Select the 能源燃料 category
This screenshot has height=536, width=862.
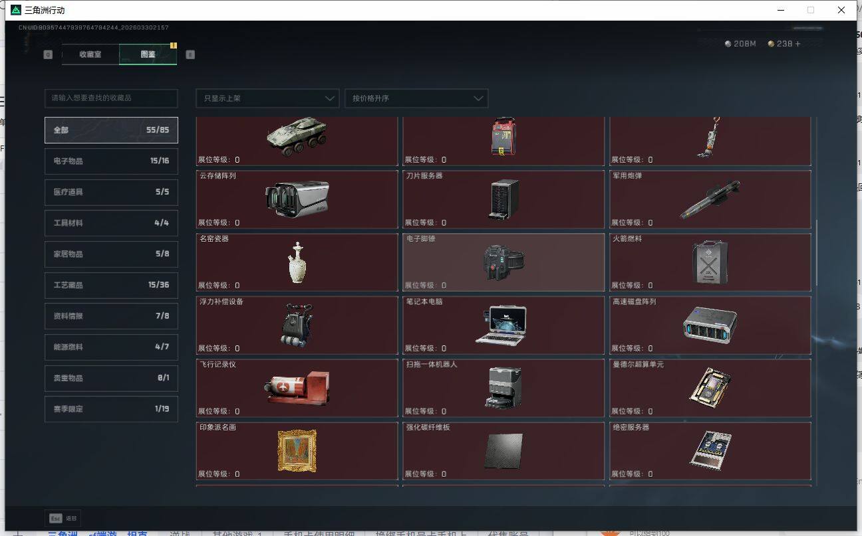point(111,347)
